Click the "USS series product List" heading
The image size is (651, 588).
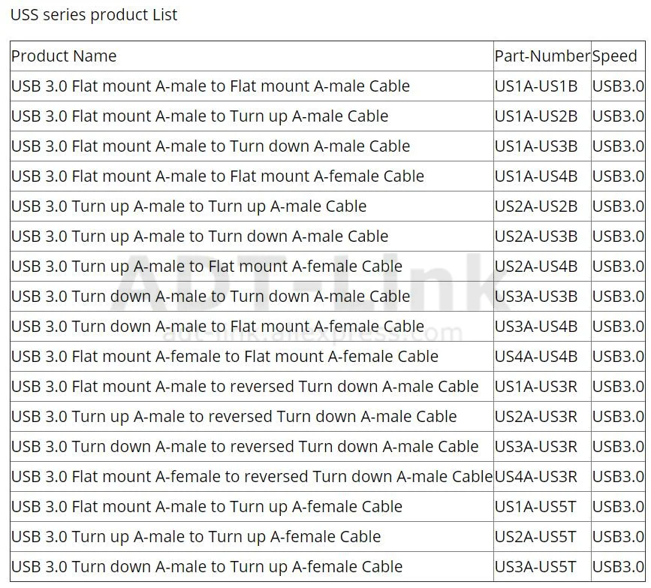(x=94, y=15)
